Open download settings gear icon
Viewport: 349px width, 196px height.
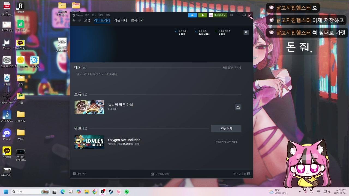point(246,32)
